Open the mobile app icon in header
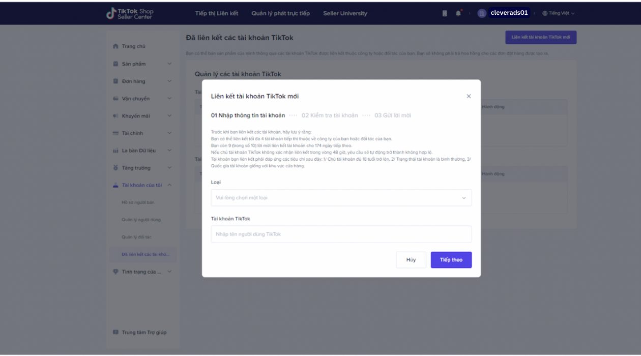The height and width of the screenshot is (356, 641). (x=445, y=13)
